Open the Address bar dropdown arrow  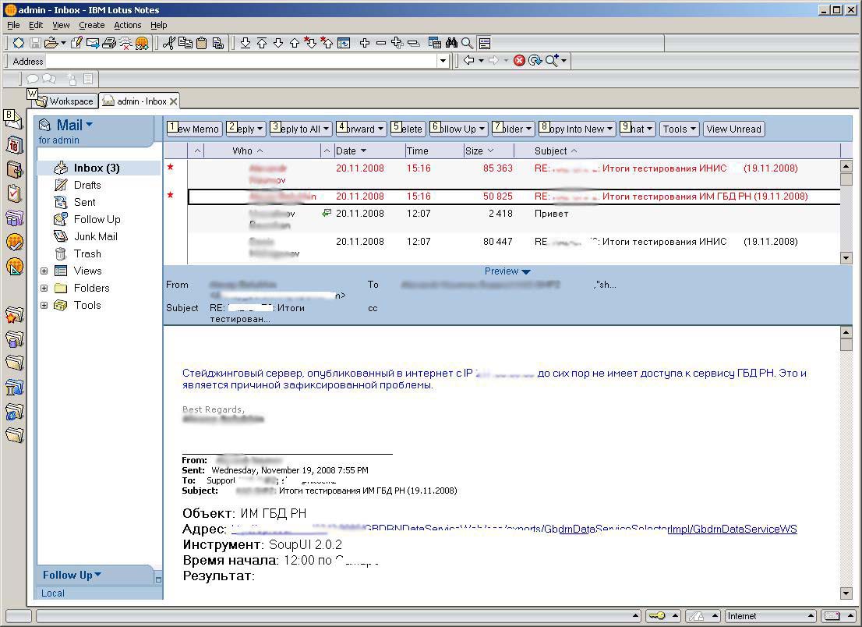pyautogui.click(x=443, y=61)
